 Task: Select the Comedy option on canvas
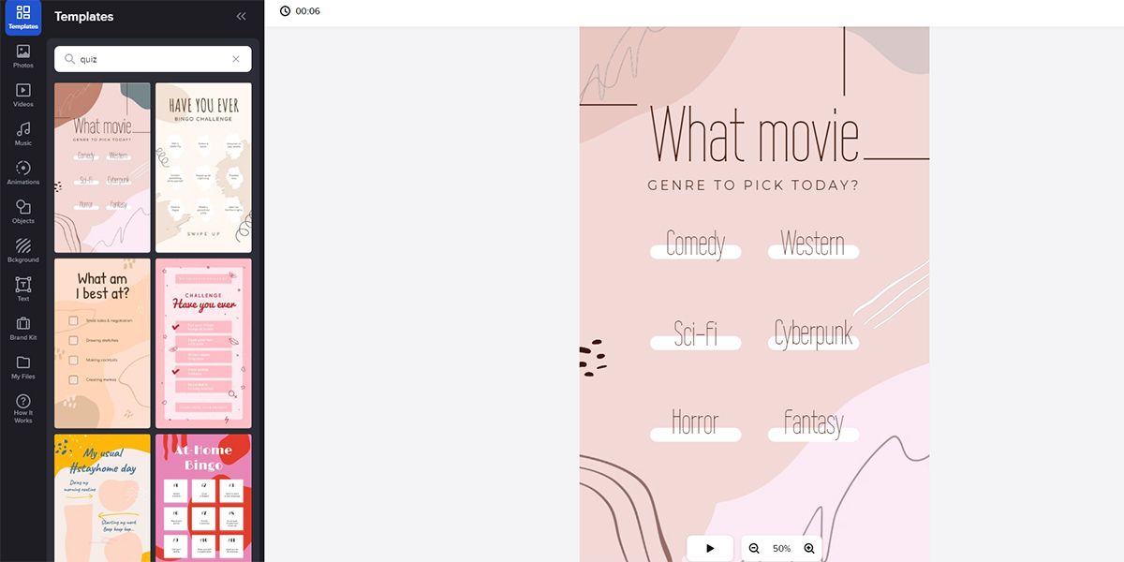(x=695, y=244)
